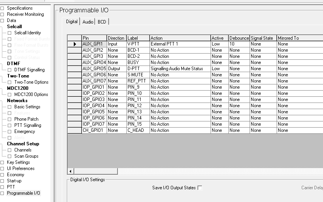Click the Signal State column header

click(x=262, y=38)
